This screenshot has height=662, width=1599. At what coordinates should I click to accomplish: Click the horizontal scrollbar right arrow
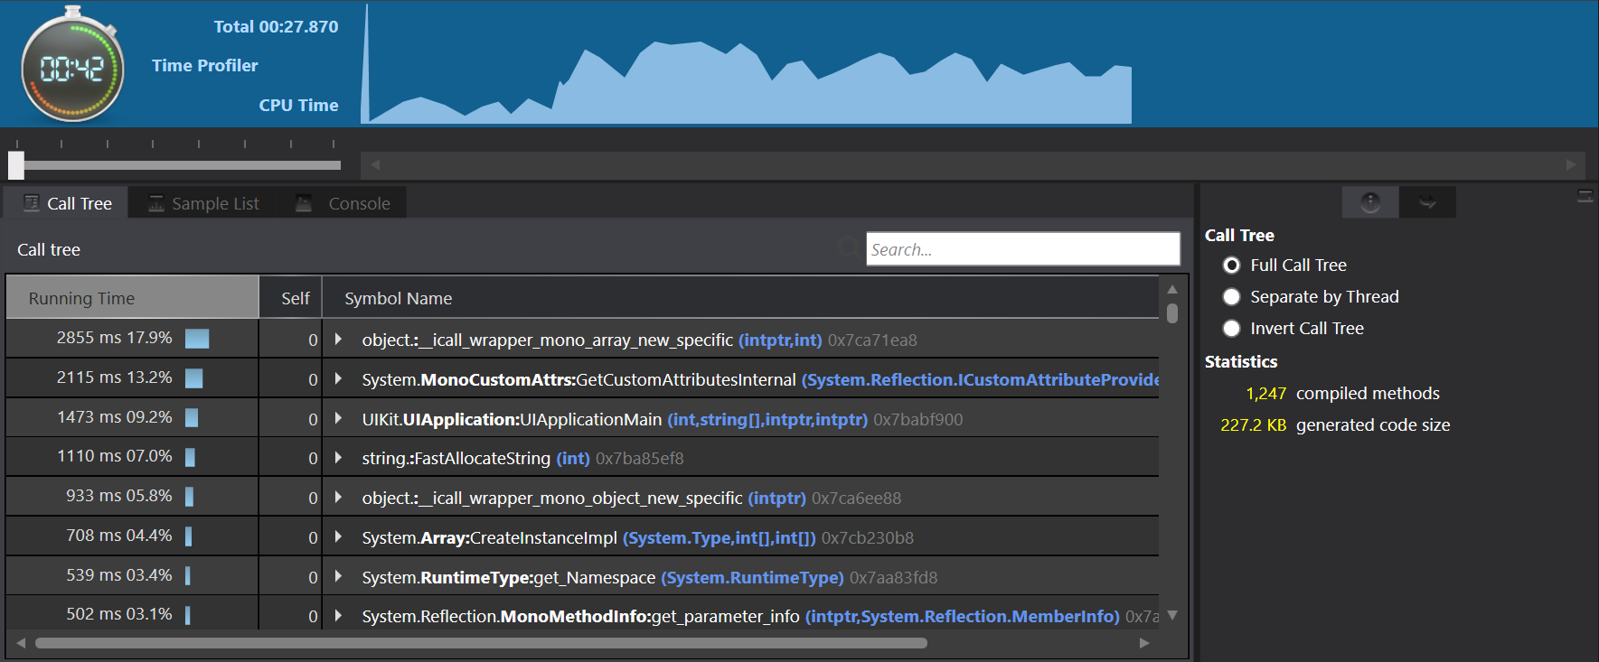[1144, 643]
